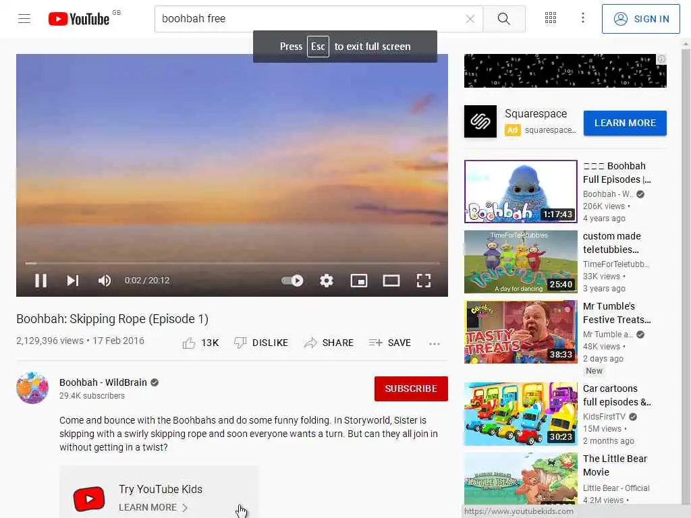Image resolution: width=691 pixels, height=518 pixels.
Task: Pause the video
Action: (x=41, y=281)
